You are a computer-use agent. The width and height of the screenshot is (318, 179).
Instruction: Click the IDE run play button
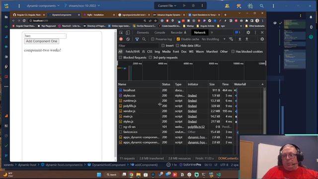coord(184,5)
